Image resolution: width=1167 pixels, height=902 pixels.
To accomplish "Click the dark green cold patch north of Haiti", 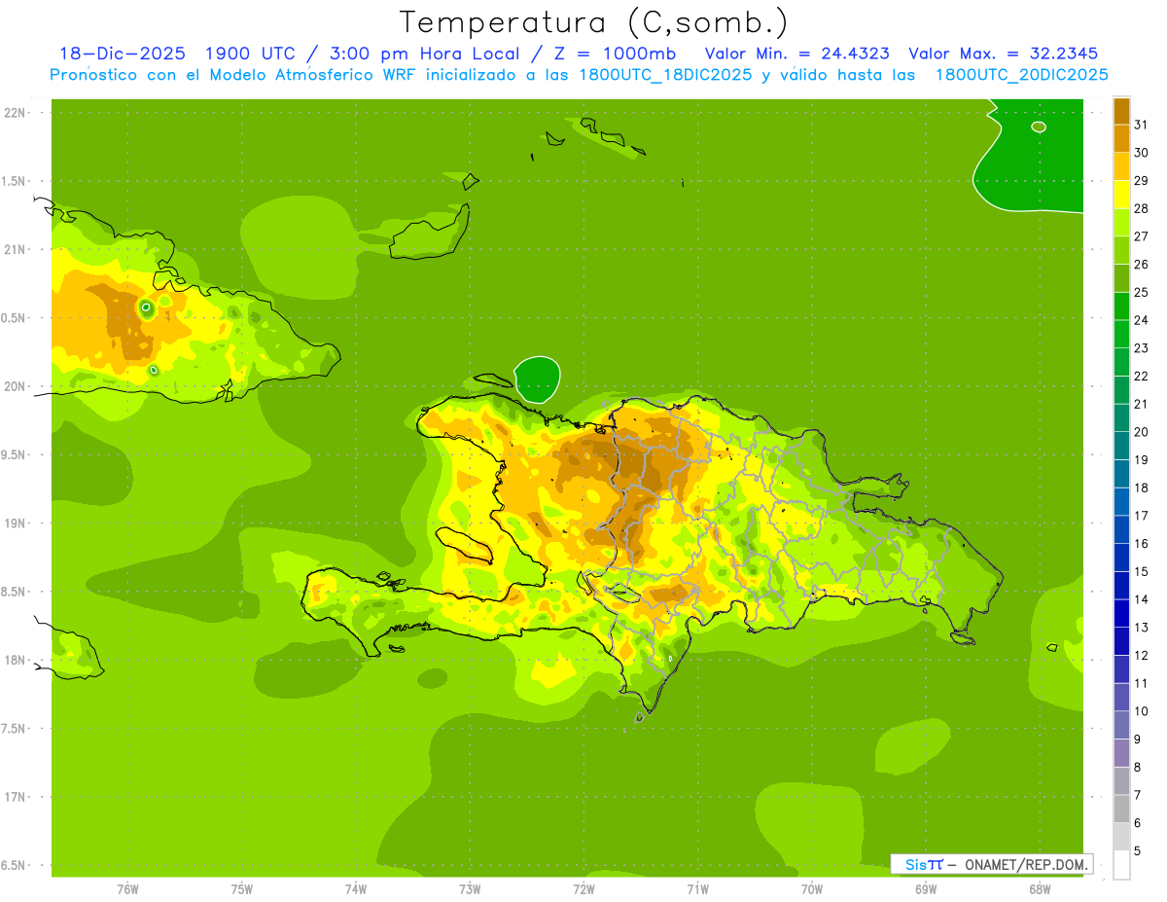I will point(537,379).
